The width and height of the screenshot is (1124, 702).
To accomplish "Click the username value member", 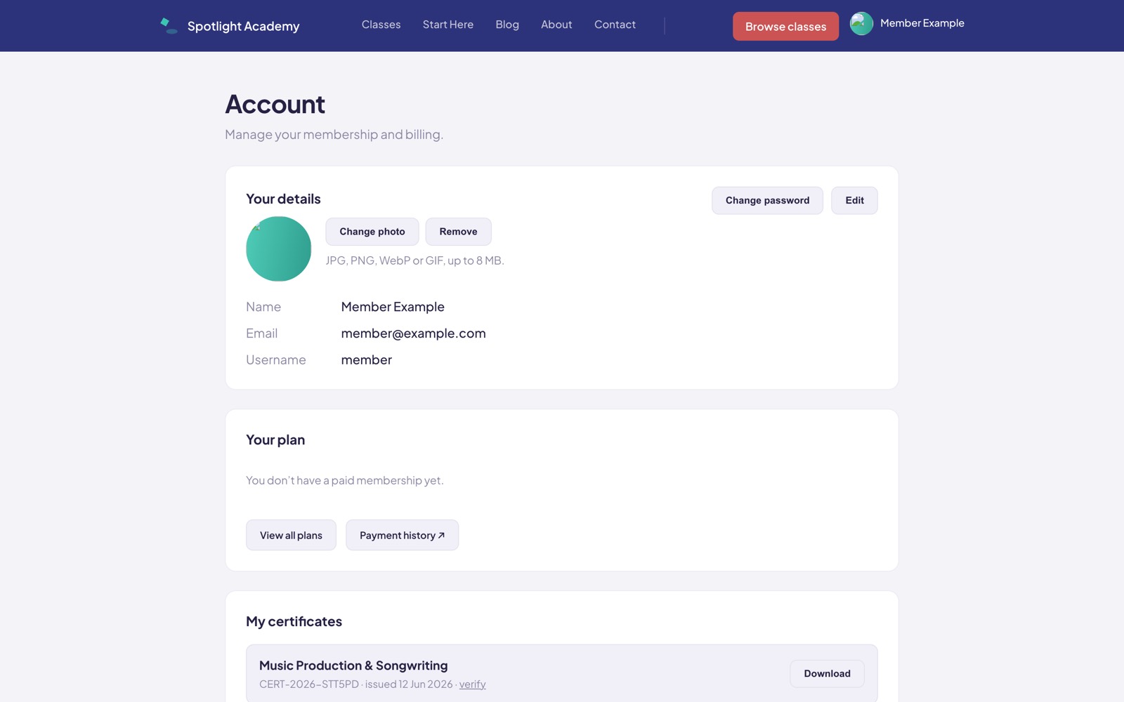I will pos(366,360).
